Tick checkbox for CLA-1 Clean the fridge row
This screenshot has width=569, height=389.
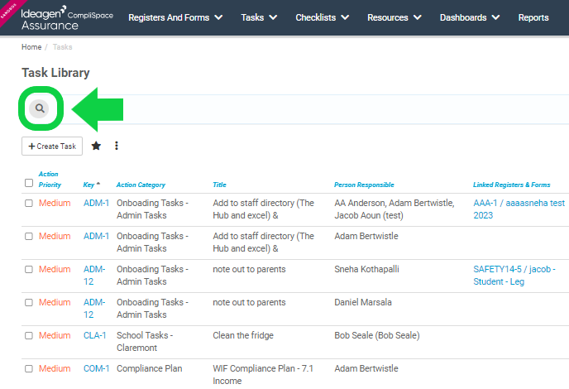pos(29,335)
